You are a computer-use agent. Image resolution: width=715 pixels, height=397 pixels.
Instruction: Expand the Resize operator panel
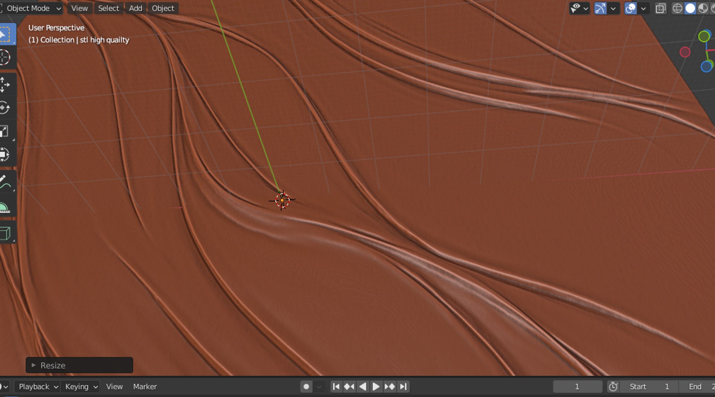(79, 365)
